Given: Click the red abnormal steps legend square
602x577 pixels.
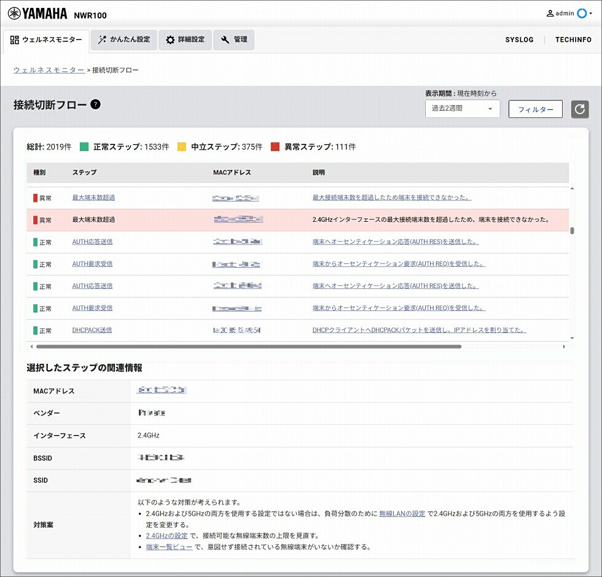Looking at the screenshot, I should click(x=275, y=147).
